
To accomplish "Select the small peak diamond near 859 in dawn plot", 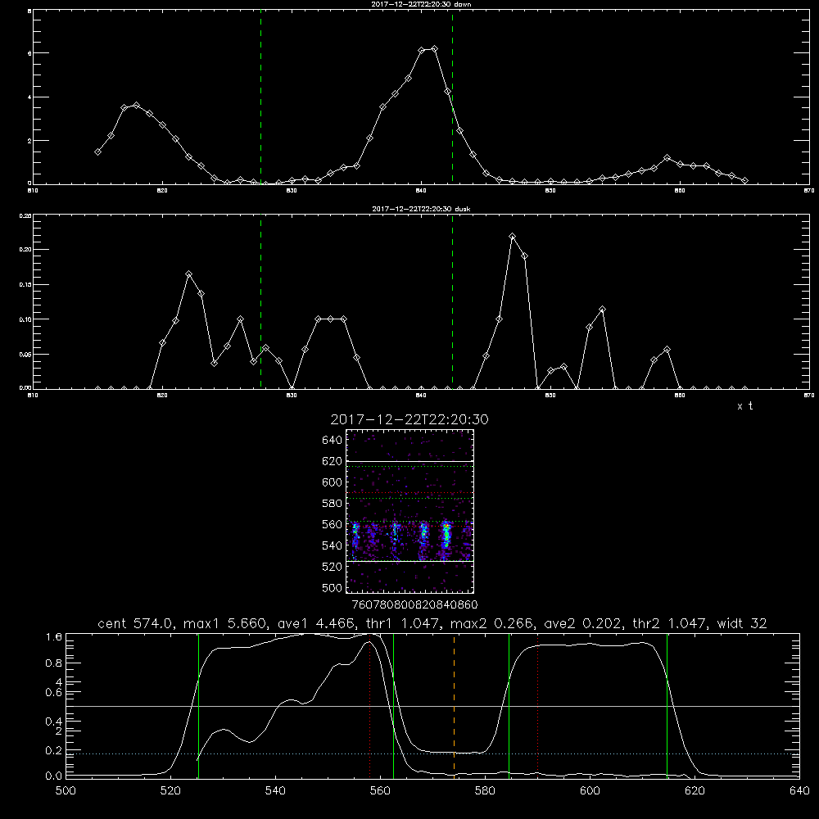I will (x=667, y=158).
